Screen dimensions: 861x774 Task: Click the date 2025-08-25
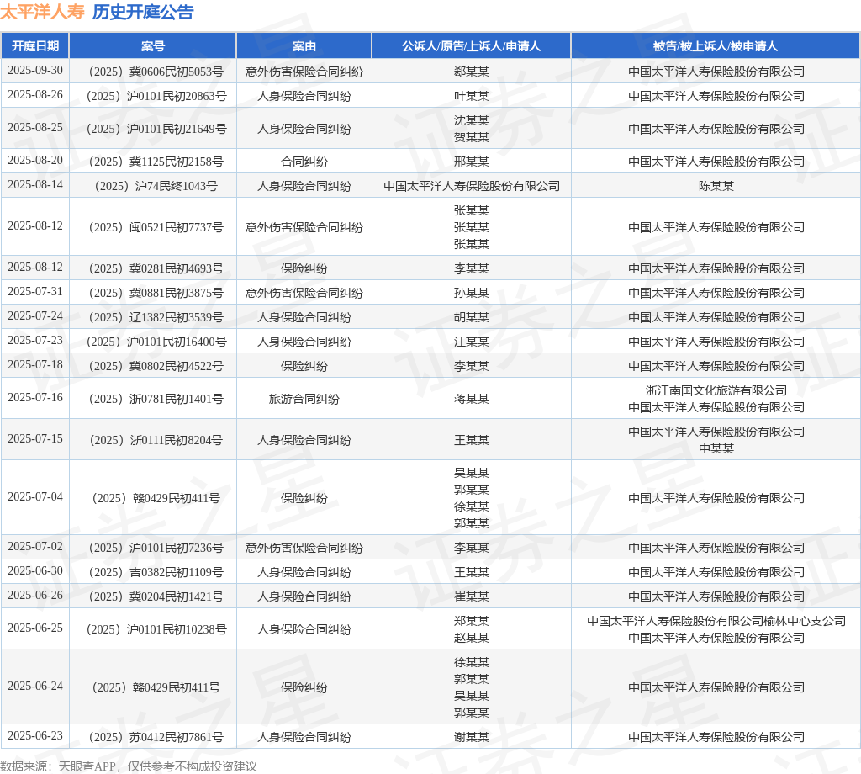[x=35, y=127]
